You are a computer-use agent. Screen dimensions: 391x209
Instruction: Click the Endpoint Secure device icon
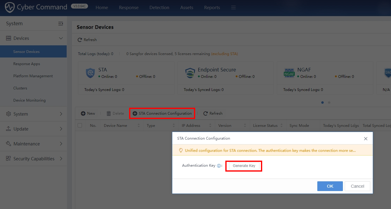190,73
